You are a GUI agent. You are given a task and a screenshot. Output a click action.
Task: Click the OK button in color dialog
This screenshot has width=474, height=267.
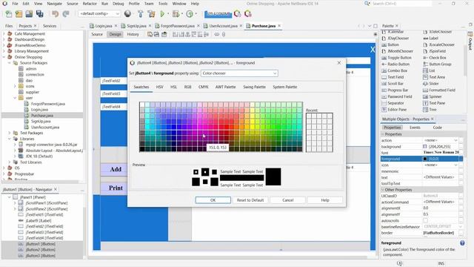(x=213, y=200)
